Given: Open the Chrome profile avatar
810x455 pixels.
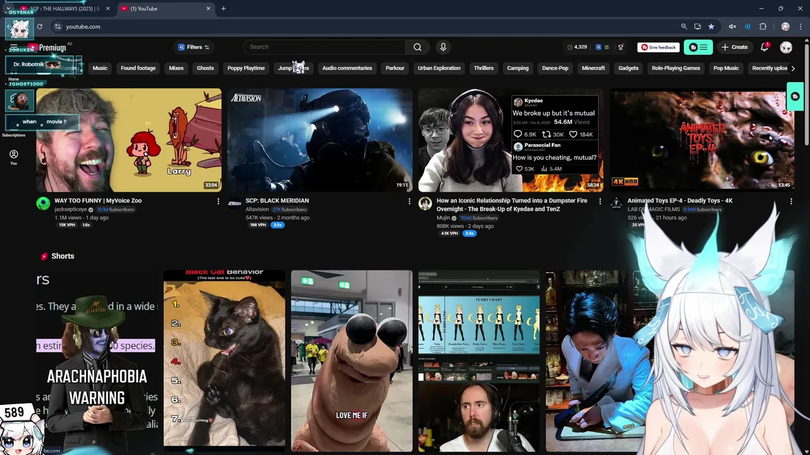Looking at the screenshot, I should click(785, 27).
